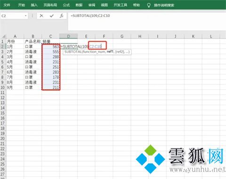Click the lightbulb tell-me search icon

(148, 5)
